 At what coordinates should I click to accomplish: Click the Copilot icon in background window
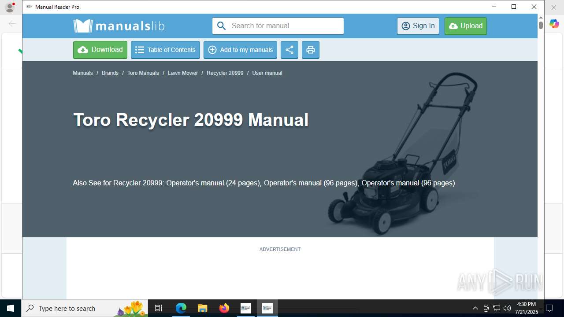(554, 24)
